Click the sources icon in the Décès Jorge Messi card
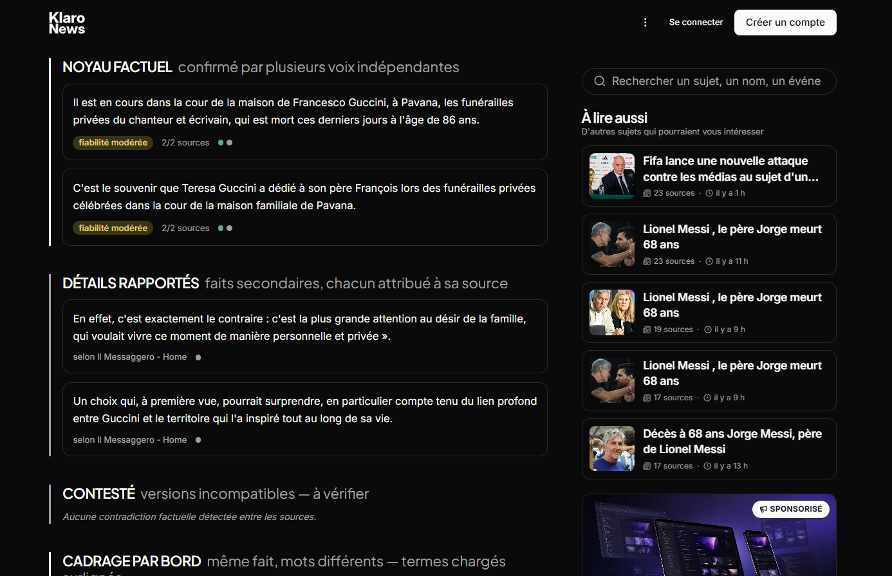 coord(647,466)
